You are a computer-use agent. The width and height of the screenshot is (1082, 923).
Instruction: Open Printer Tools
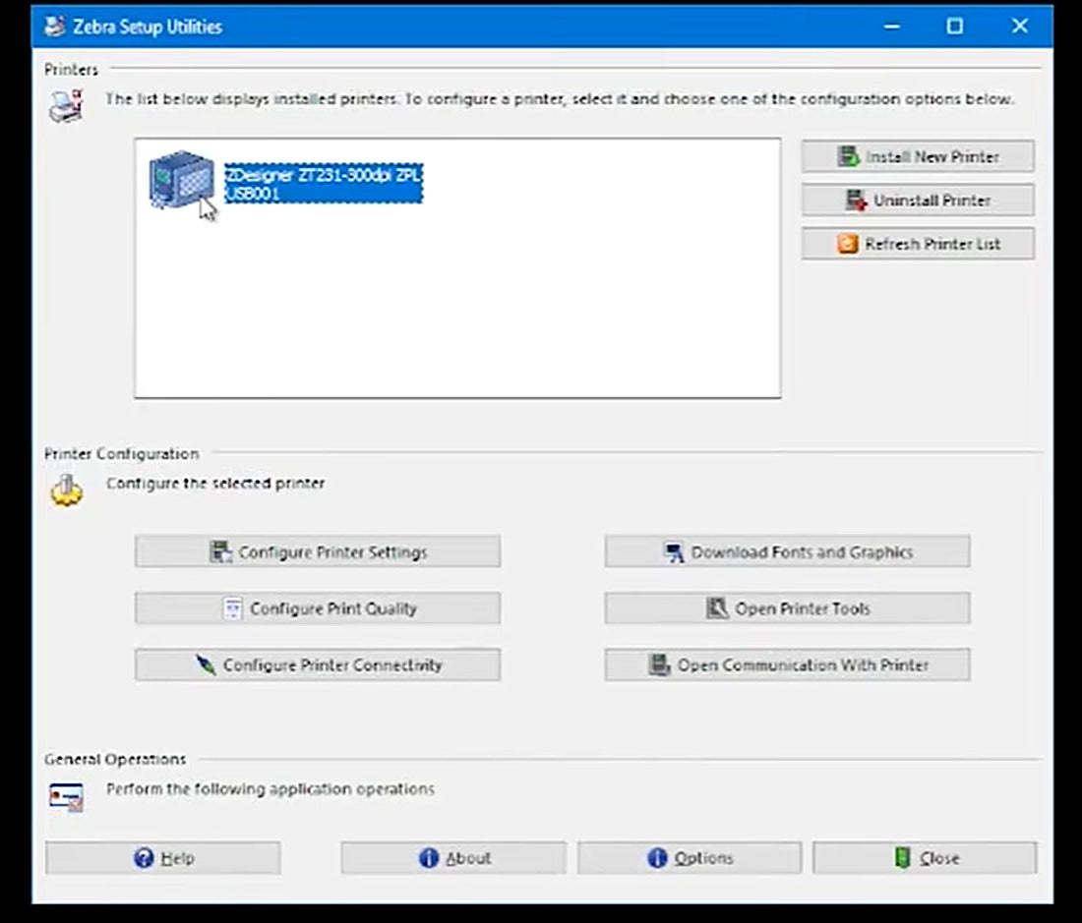pos(787,608)
